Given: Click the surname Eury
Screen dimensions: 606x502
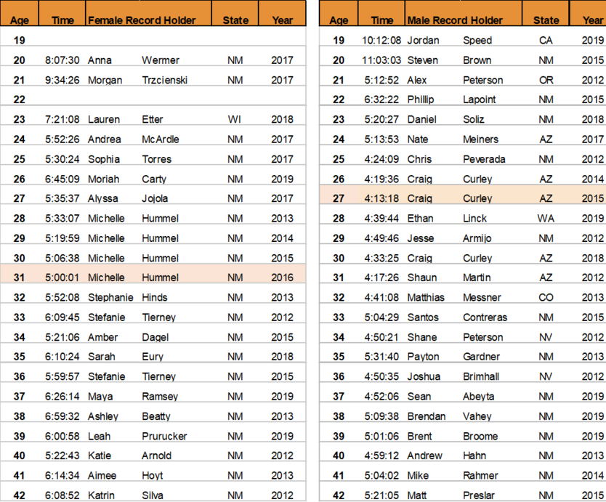Looking at the screenshot, I should pyautogui.click(x=153, y=357).
